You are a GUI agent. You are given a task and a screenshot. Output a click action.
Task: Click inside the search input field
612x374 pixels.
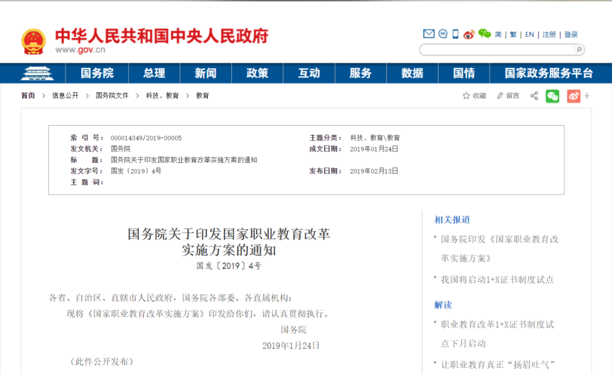(x=499, y=50)
